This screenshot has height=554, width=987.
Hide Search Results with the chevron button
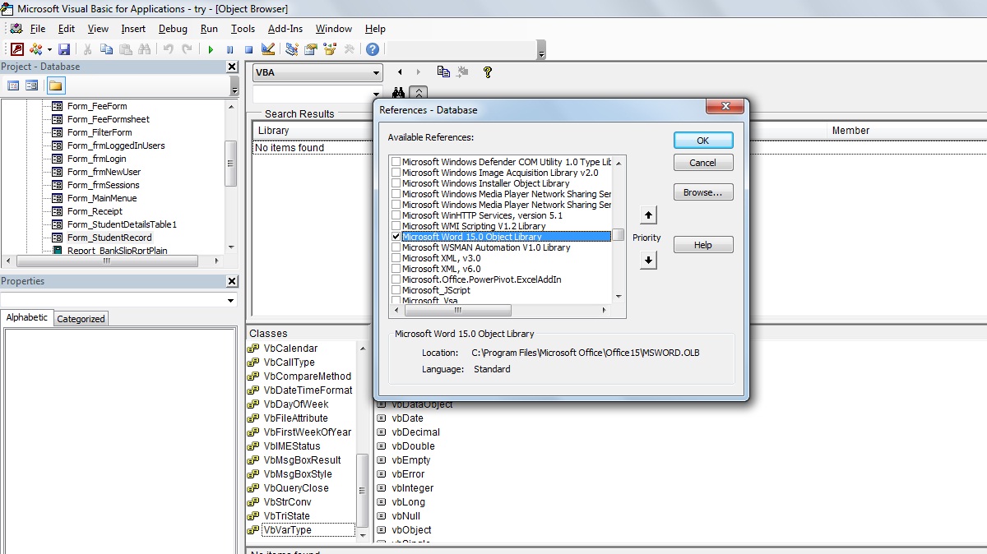(419, 94)
